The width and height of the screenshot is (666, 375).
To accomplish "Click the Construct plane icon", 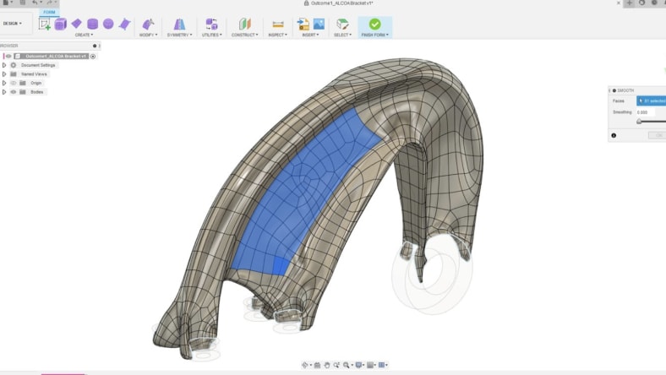I will click(244, 24).
